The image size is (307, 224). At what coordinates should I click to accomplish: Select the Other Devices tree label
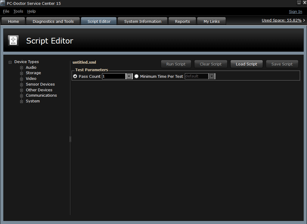pos(39,90)
